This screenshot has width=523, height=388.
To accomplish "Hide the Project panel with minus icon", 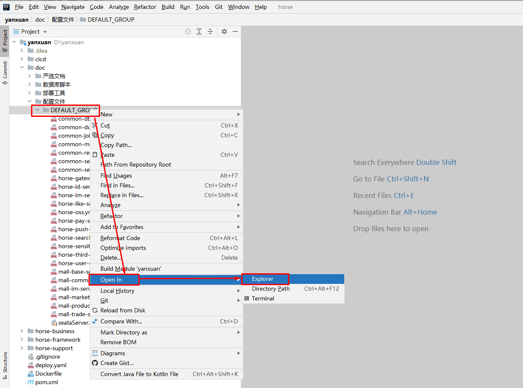I will tap(235, 31).
